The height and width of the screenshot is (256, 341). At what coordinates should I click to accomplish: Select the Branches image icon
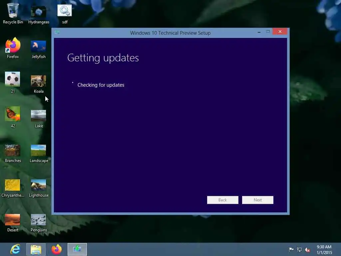click(x=13, y=153)
